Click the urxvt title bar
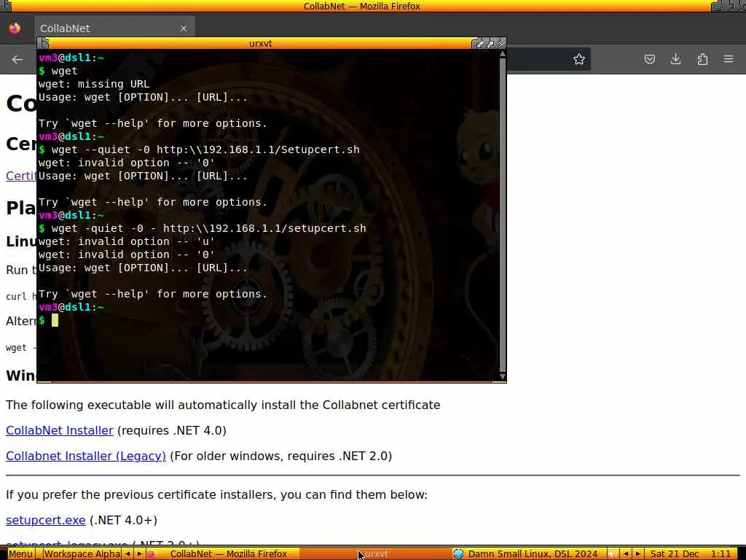746x560 pixels. 260,43
